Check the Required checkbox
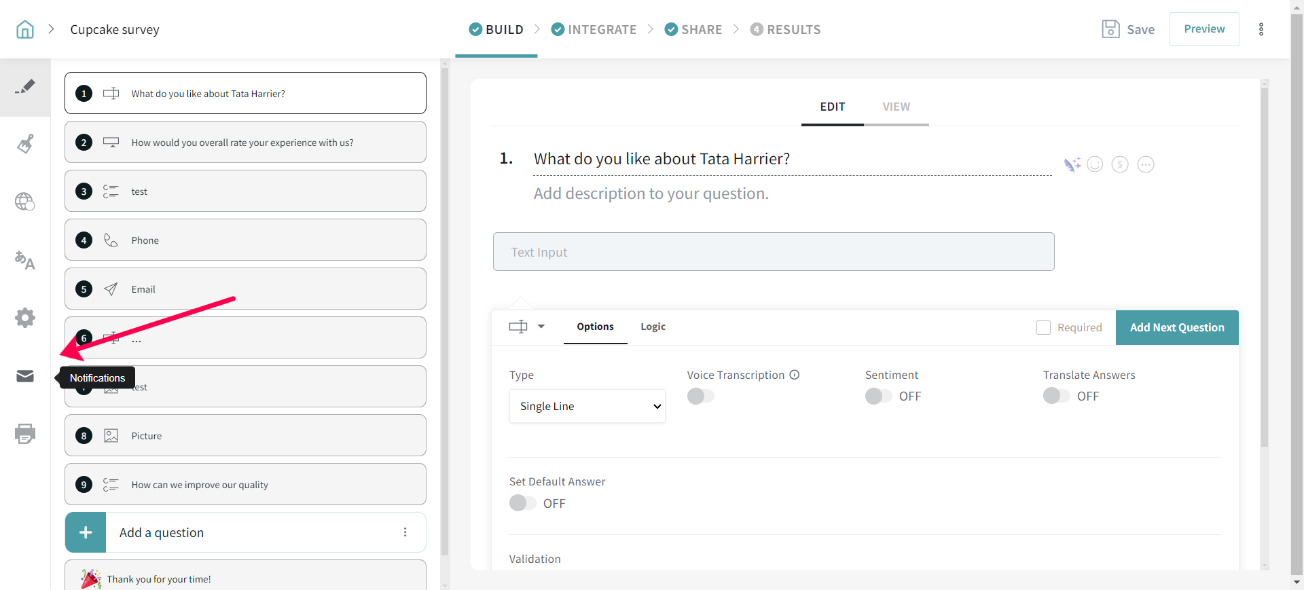Viewport: 1304px width, 590px height. pos(1043,327)
